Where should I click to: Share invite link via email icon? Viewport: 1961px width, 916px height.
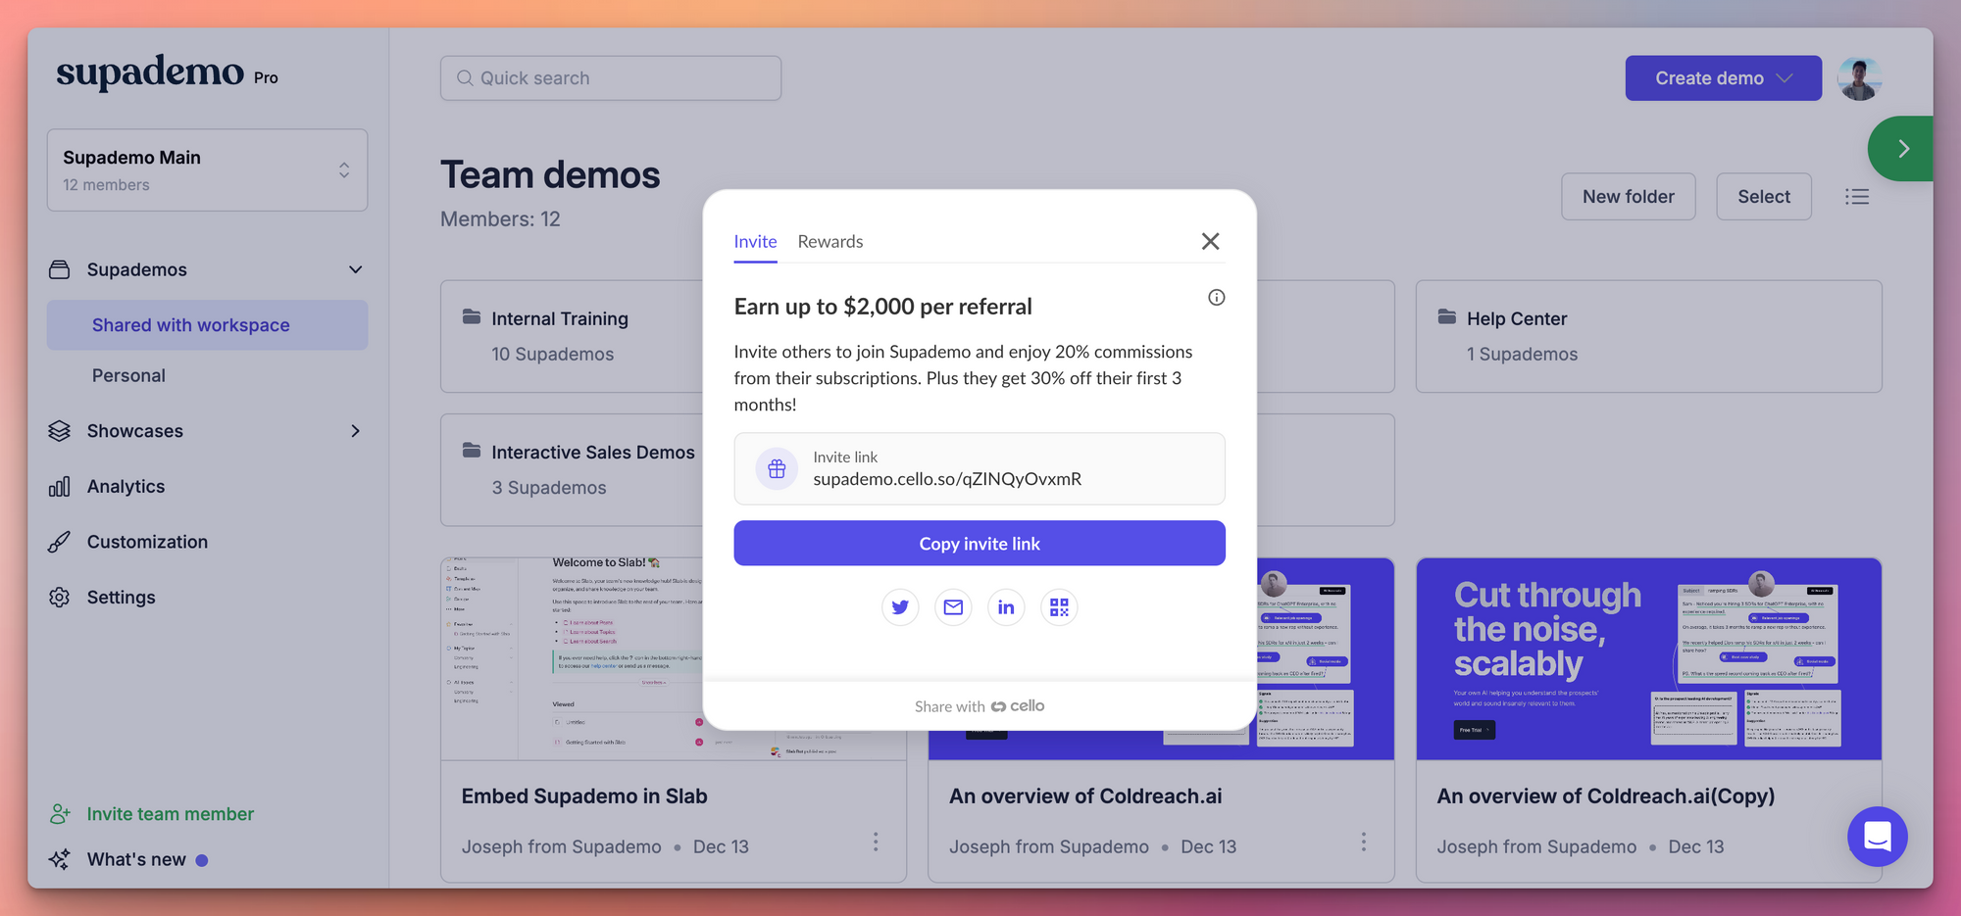click(953, 607)
